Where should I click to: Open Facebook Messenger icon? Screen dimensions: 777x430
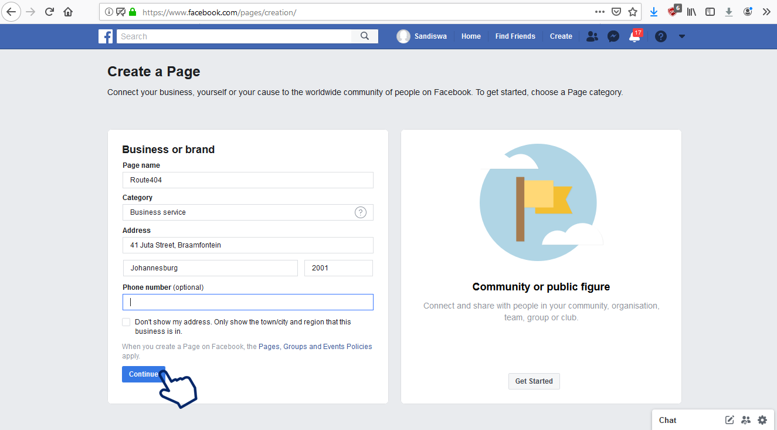click(613, 36)
